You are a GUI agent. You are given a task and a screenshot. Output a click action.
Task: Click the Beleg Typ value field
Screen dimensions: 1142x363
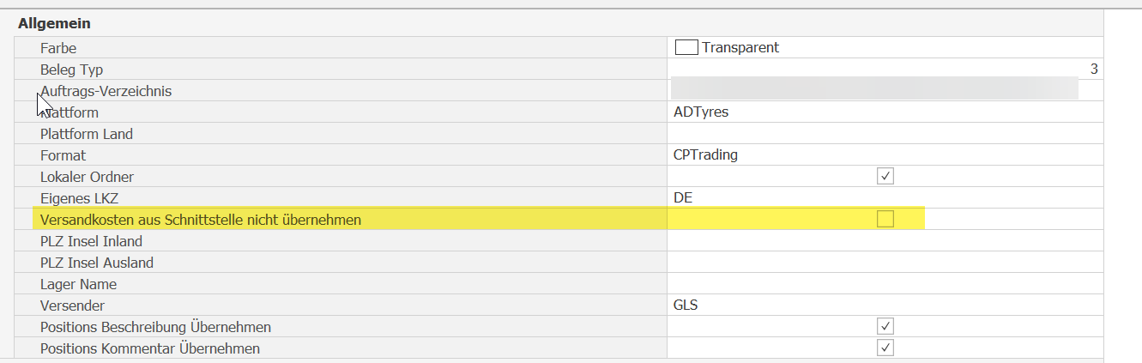[x=884, y=70]
